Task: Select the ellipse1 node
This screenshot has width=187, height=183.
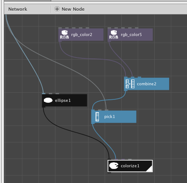Action: 65,100
